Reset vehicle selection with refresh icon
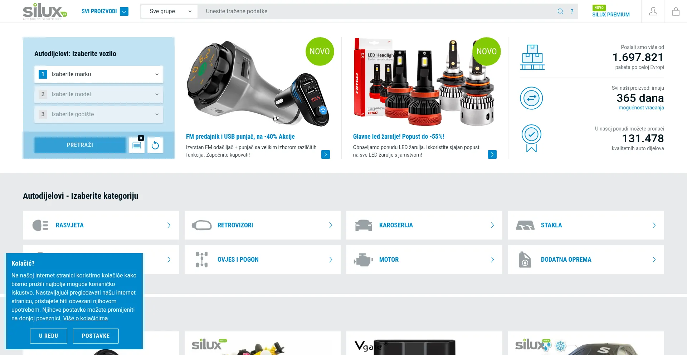This screenshot has height=355, width=687. pos(155,145)
